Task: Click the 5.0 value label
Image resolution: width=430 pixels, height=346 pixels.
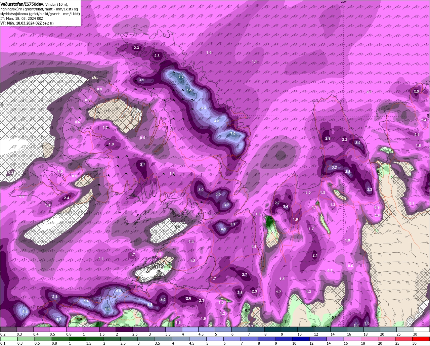Action: [x=119, y=291]
